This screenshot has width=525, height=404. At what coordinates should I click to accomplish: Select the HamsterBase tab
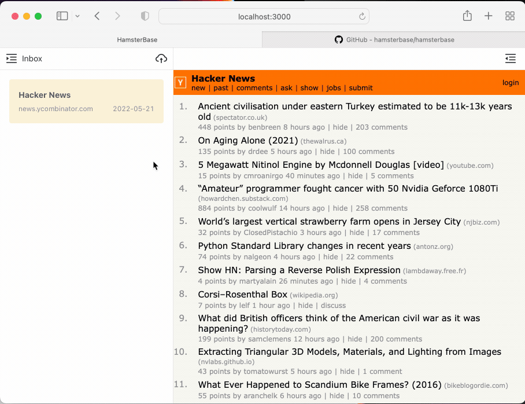137,40
